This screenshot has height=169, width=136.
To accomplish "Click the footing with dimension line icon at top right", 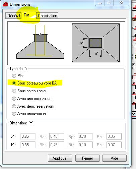I will 134,8.
